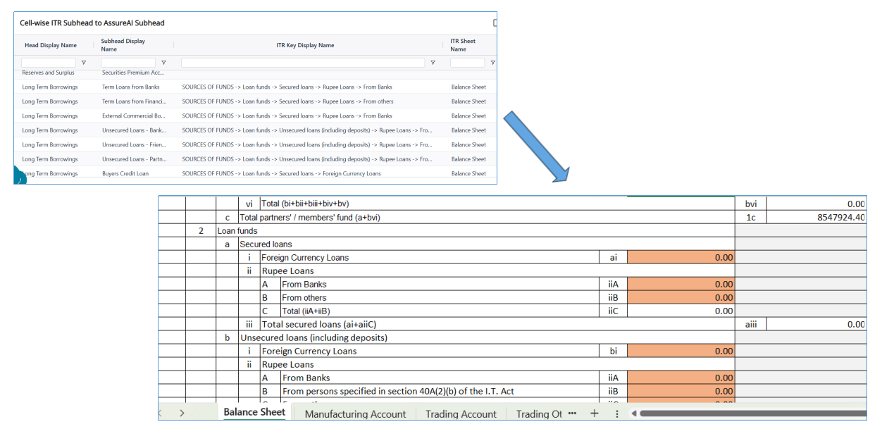882x429 pixels.
Task: Focus the Subhead Display Name filter box
Action: 128,63
